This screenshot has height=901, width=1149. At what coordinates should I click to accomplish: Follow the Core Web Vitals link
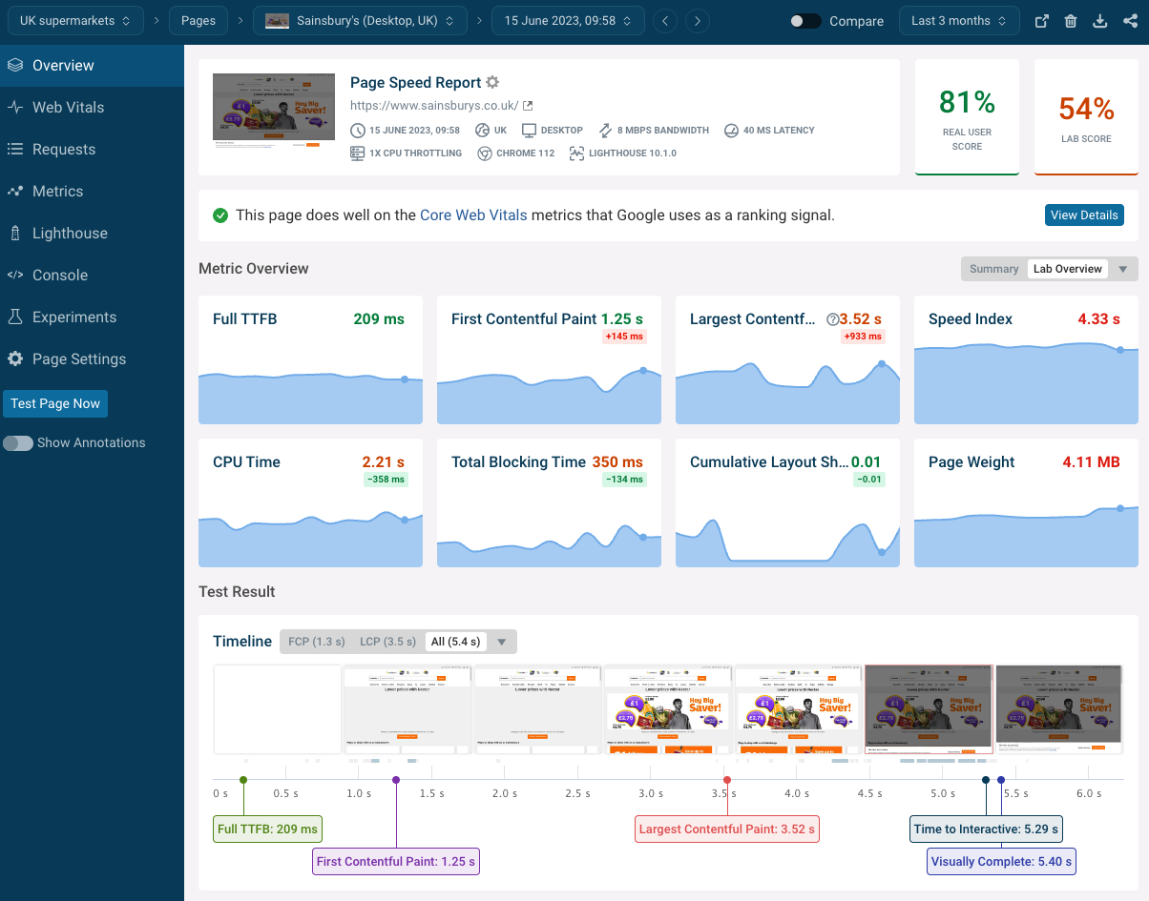pos(473,215)
